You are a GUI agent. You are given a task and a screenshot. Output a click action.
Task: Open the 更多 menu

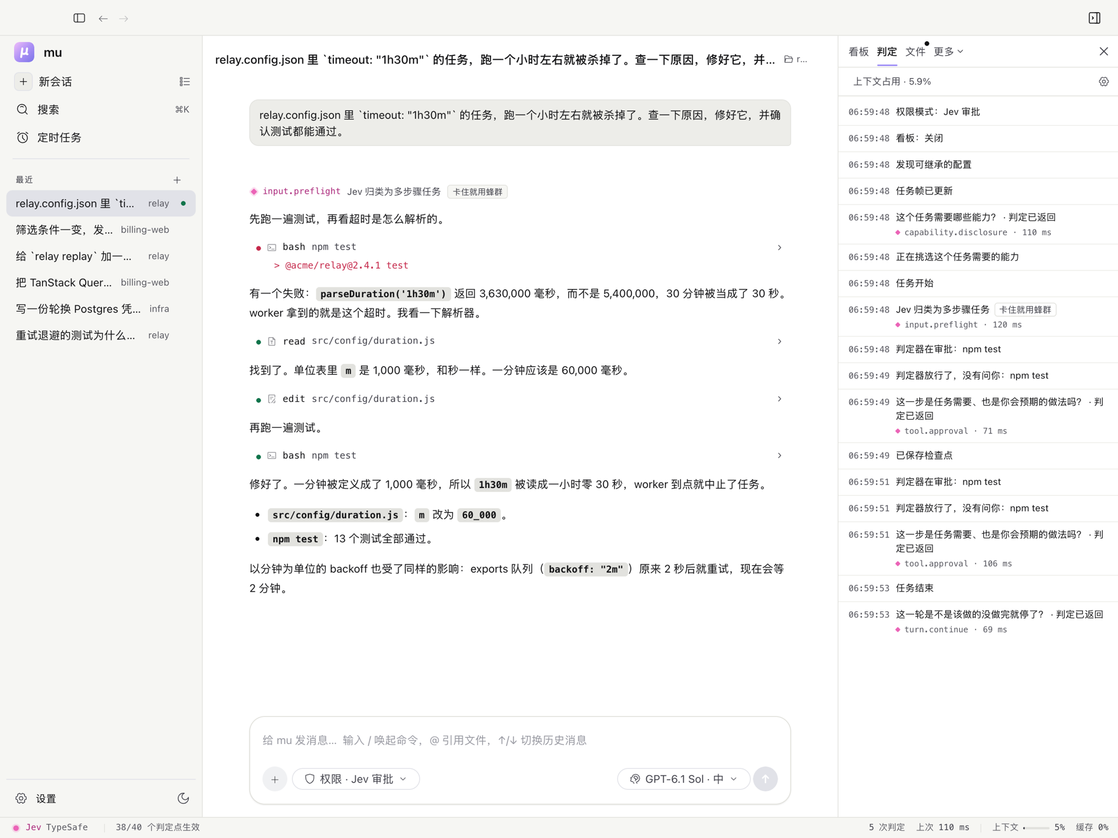coord(948,51)
